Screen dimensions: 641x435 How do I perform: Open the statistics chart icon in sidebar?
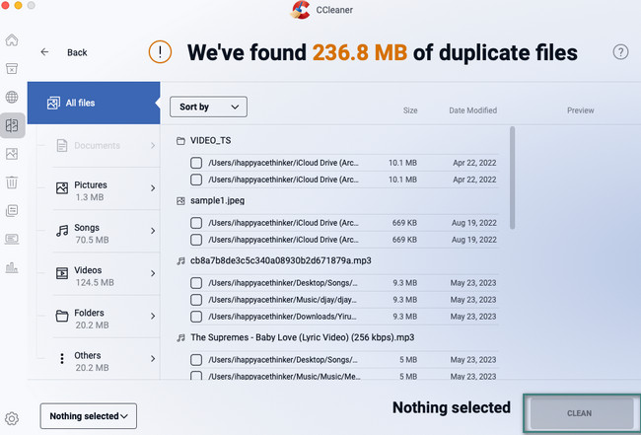(x=12, y=267)
